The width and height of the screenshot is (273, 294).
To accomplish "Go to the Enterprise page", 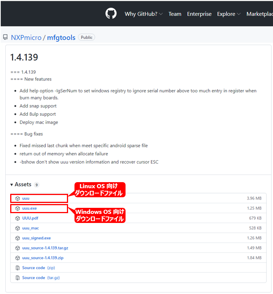I will coord(199,14).
